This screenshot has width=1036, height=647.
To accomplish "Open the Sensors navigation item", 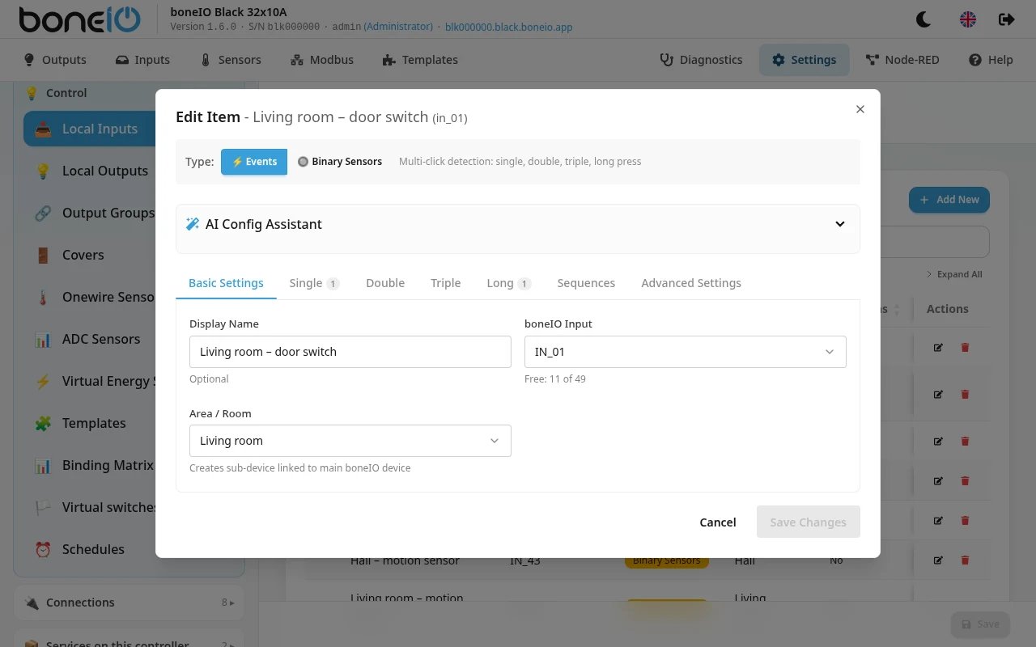I will (x=231, y=60).
